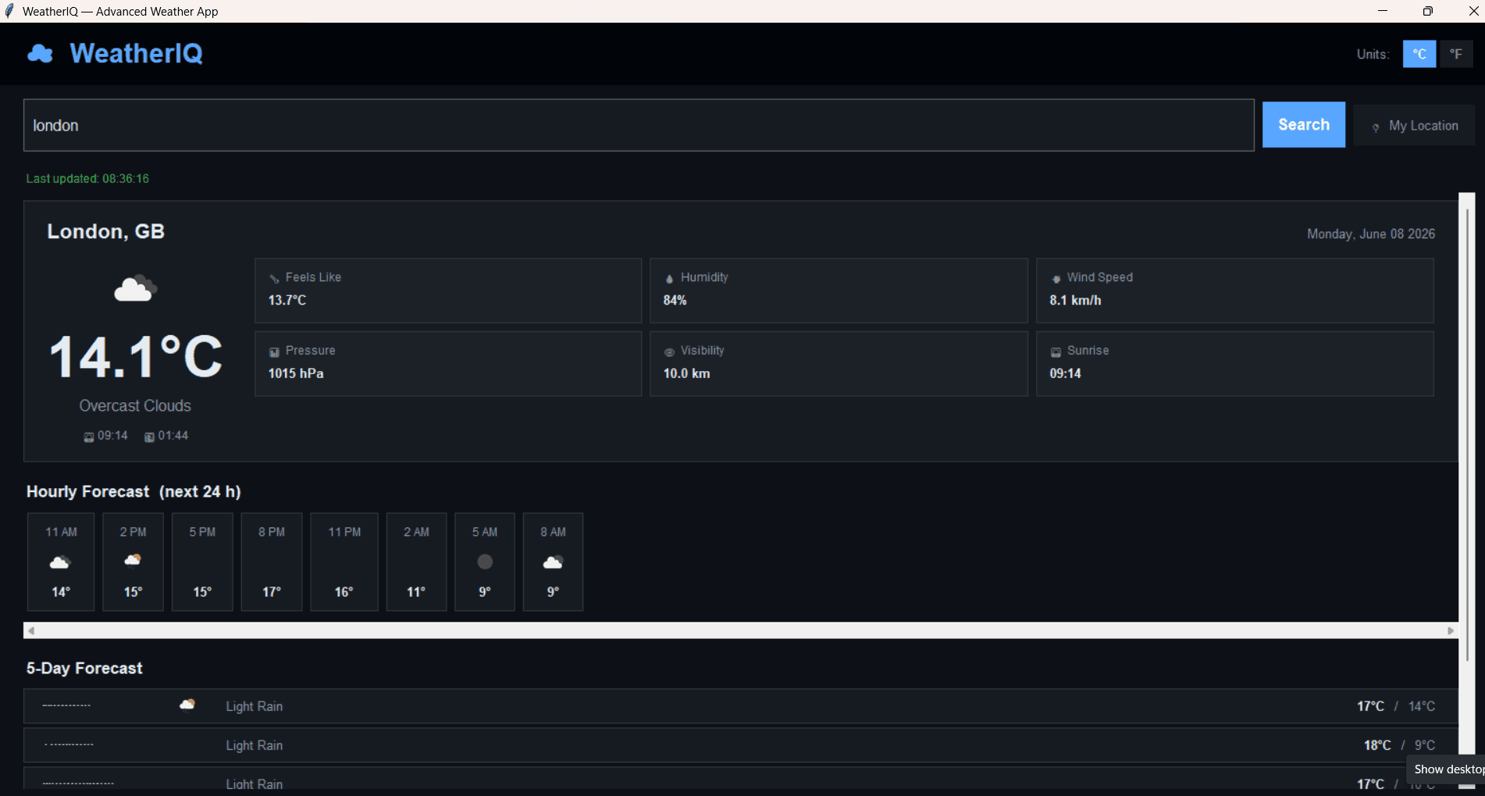This screenshot has height=796, width=1485.
Task: Switch units to Celsius
Action: (1419, 54)
